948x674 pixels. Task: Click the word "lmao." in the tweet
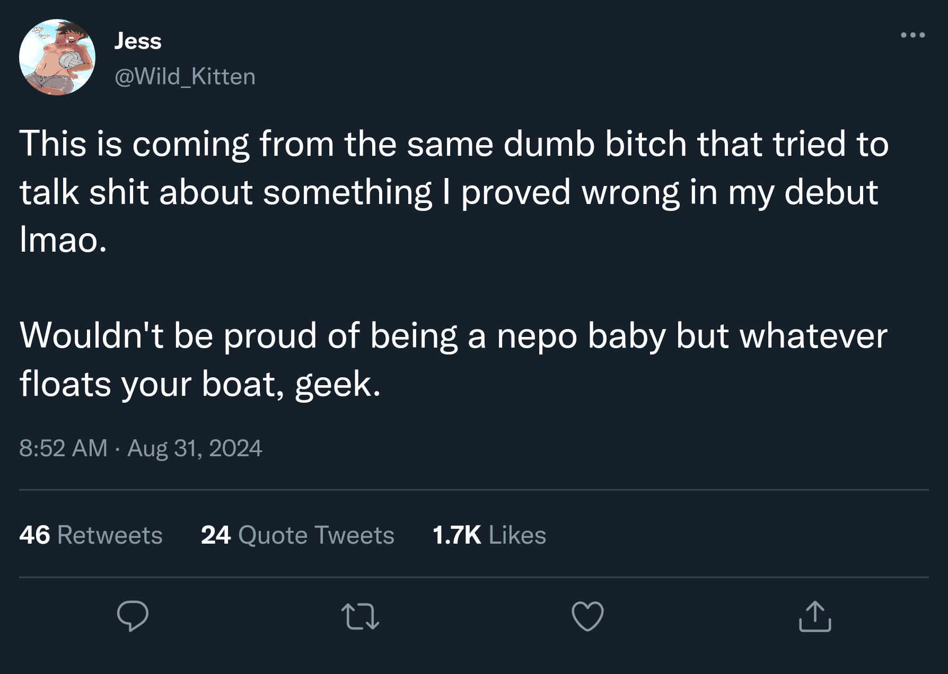click(x=63, y=240)
